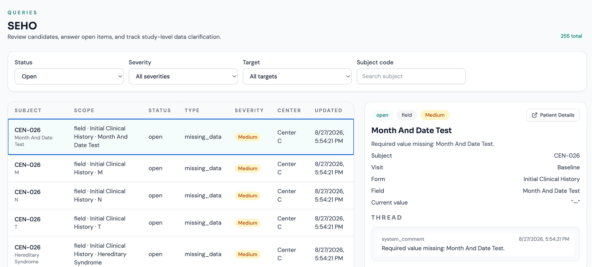Click the SEHO study title
Viewport: 592px width, 267px height.
pyautogui.click(x=22, y=26)
